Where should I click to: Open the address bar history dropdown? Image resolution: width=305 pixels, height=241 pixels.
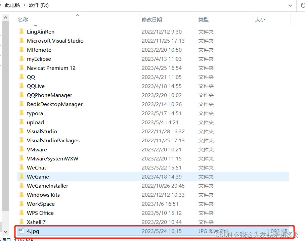pyautogui.click(x=290, y=5)
